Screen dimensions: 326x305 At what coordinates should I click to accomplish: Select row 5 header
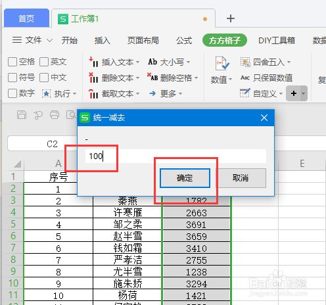coord(13,224)
